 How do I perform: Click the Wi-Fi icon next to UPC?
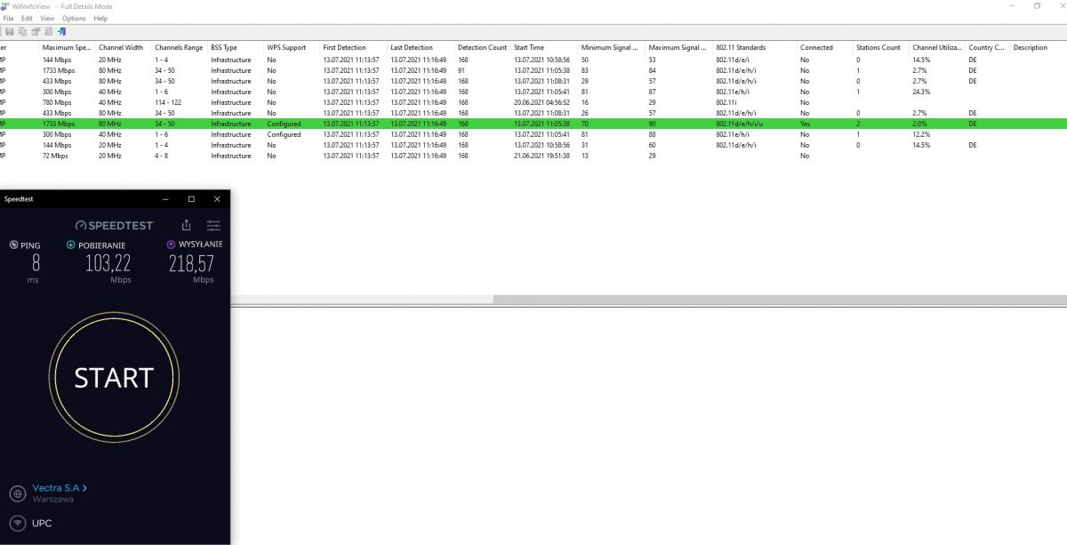tap(17, 523)
